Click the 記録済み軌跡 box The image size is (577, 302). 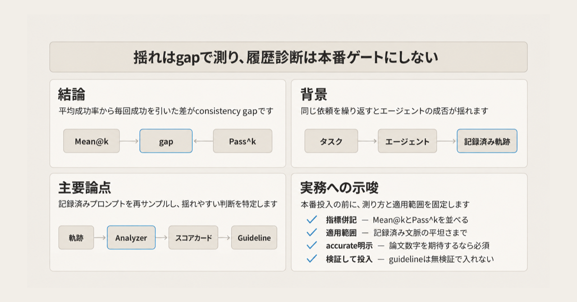pos(487,141)
